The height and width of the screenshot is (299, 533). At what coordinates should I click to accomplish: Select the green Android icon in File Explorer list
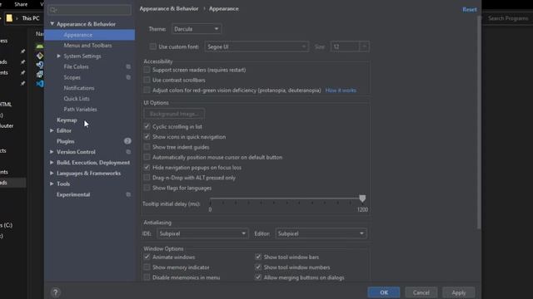tap(40, 46)
